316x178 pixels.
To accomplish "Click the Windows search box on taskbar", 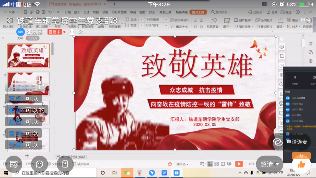I will [x=54, y=173].
